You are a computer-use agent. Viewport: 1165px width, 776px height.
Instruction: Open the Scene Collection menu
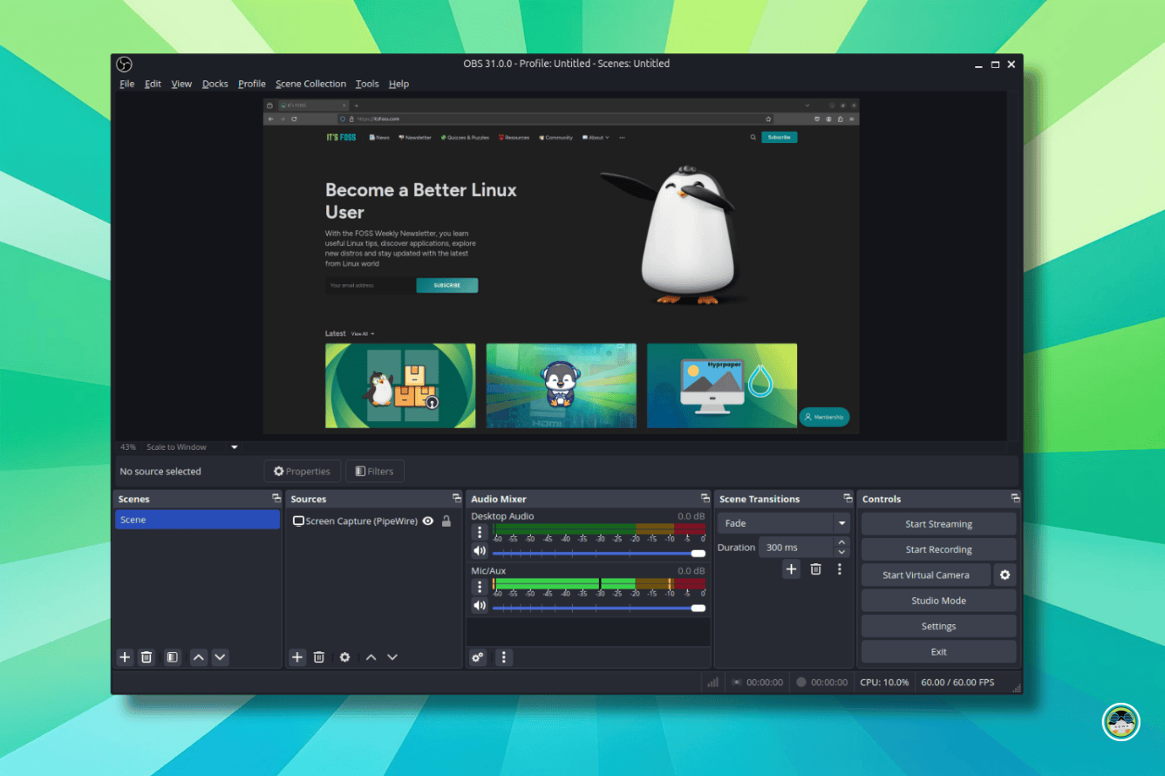coord(310,84)
